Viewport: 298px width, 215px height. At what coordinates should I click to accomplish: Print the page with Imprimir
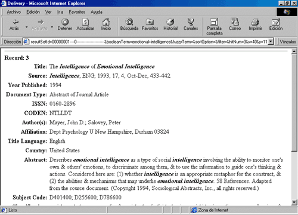click(255, 24)
